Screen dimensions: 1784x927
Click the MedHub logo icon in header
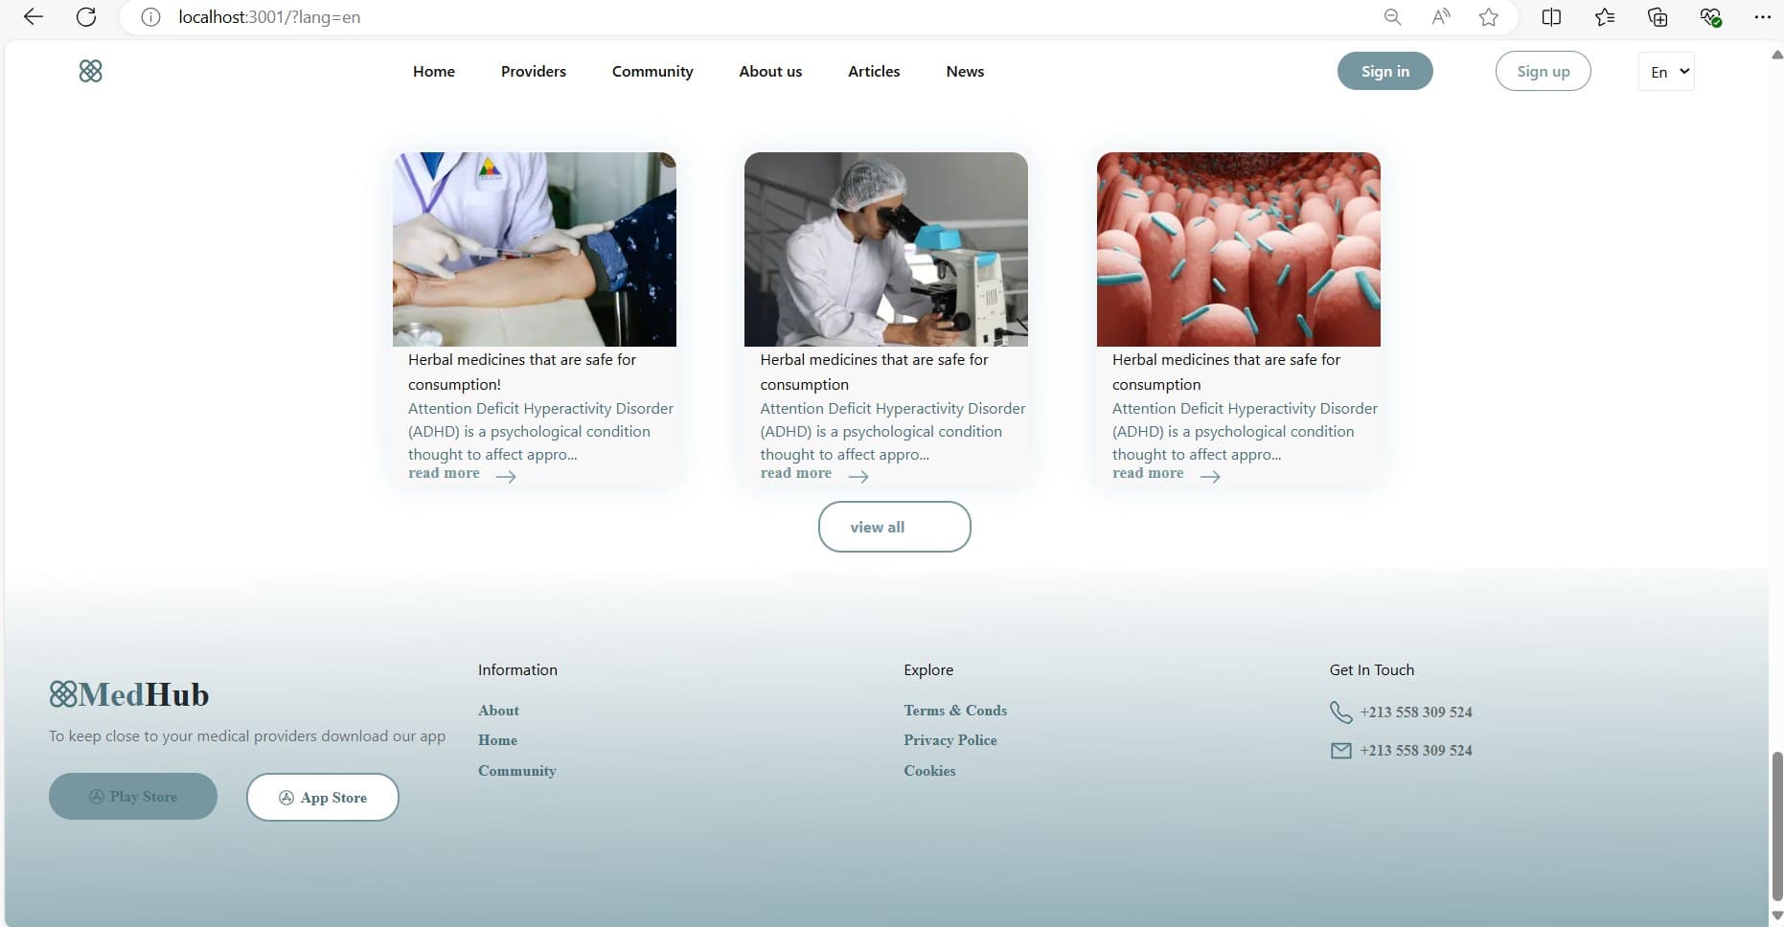coord(90,71)
